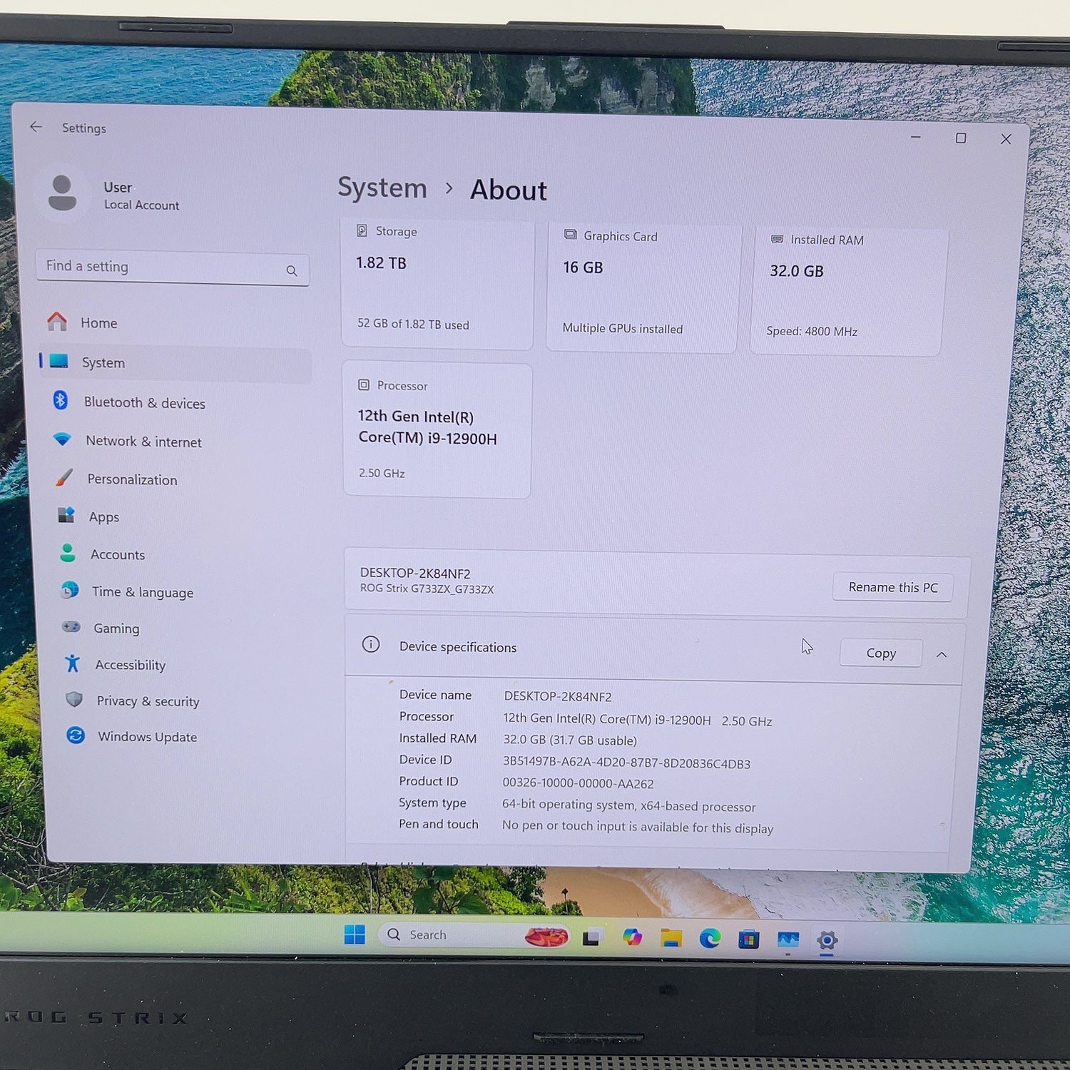This screenshot has width=1070, height=1070.
Task: Open the Processor i9-12900H card
Action: coord(437,430)
